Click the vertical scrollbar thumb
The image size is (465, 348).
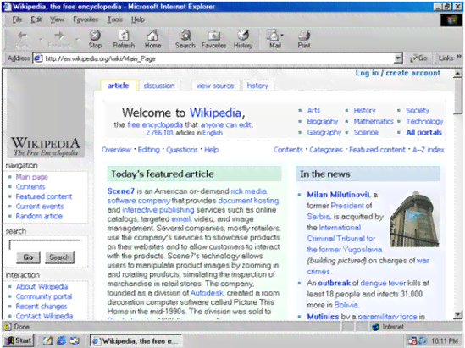tap(458, 96)
